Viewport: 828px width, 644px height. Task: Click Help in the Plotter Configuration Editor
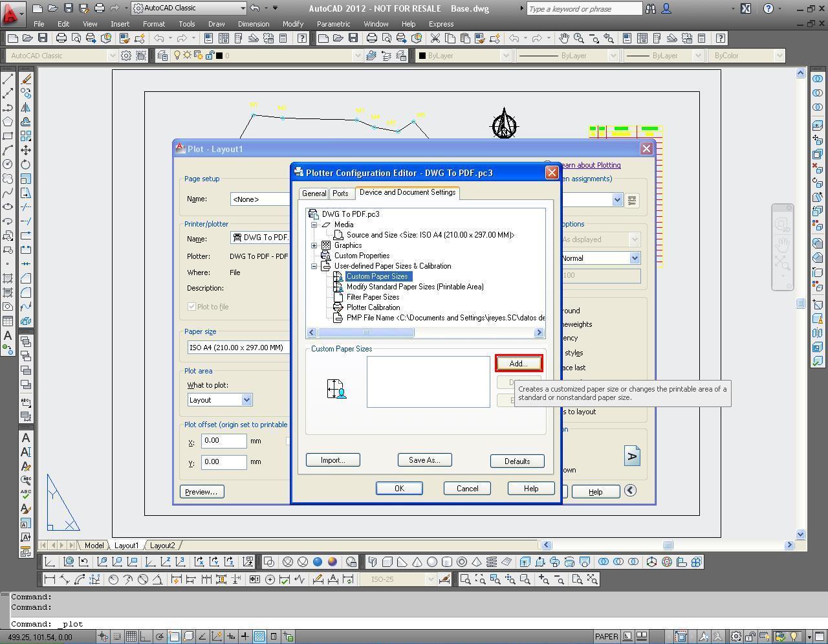pyautogui.click(x=531, y=489)
